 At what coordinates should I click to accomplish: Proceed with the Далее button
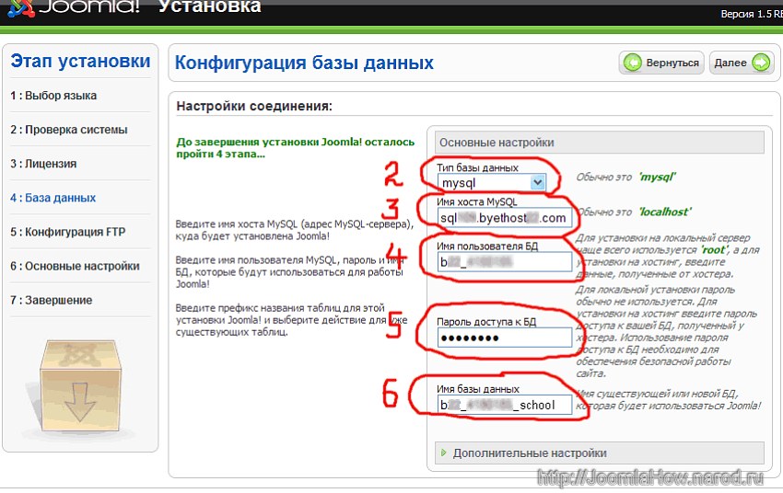coord(742,63)
